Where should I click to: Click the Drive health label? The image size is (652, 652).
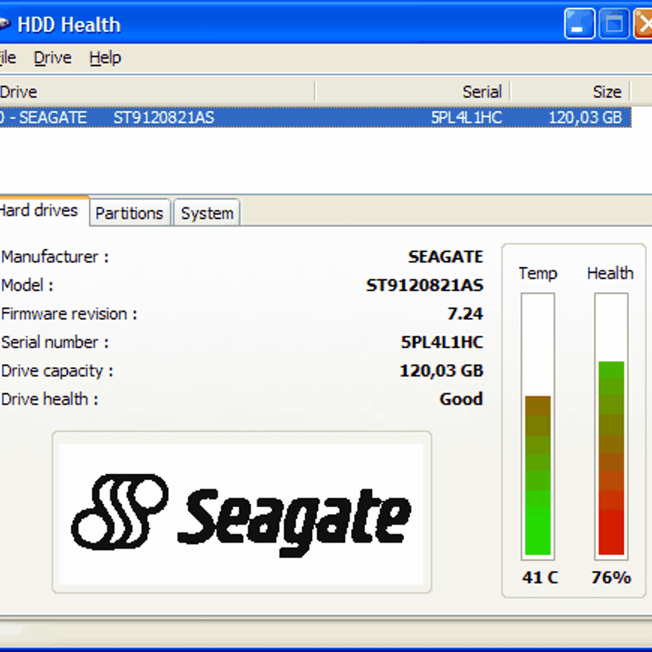coord(49,399)
